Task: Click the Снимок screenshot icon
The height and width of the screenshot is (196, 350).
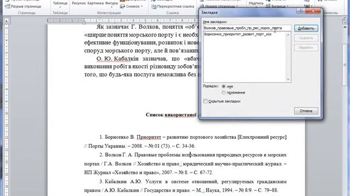Action: (x=122, y=6)
